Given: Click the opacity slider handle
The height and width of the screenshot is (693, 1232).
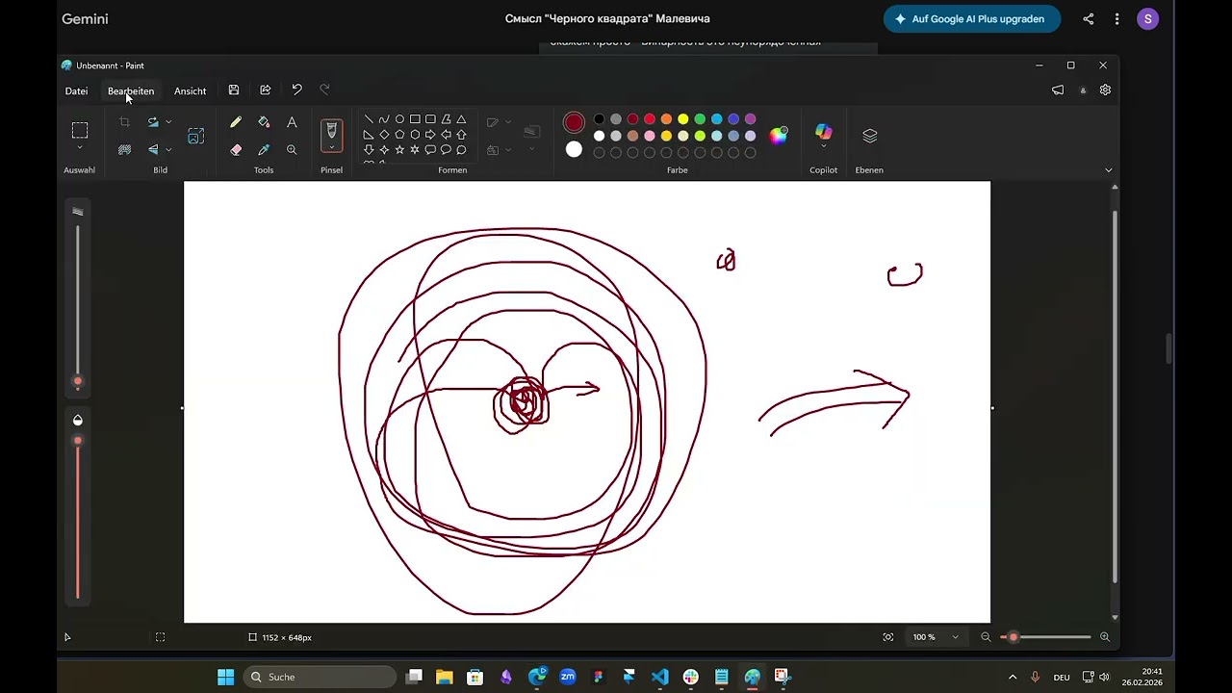Looking at the screenshot, I should coord(78,441).
